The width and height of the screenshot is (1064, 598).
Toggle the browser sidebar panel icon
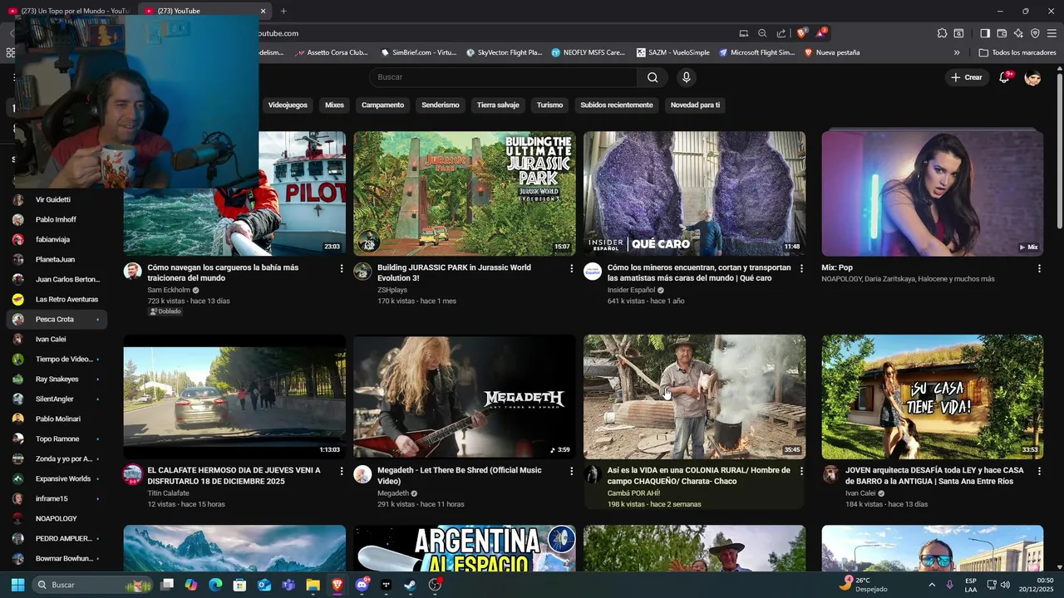coord(985,33)
